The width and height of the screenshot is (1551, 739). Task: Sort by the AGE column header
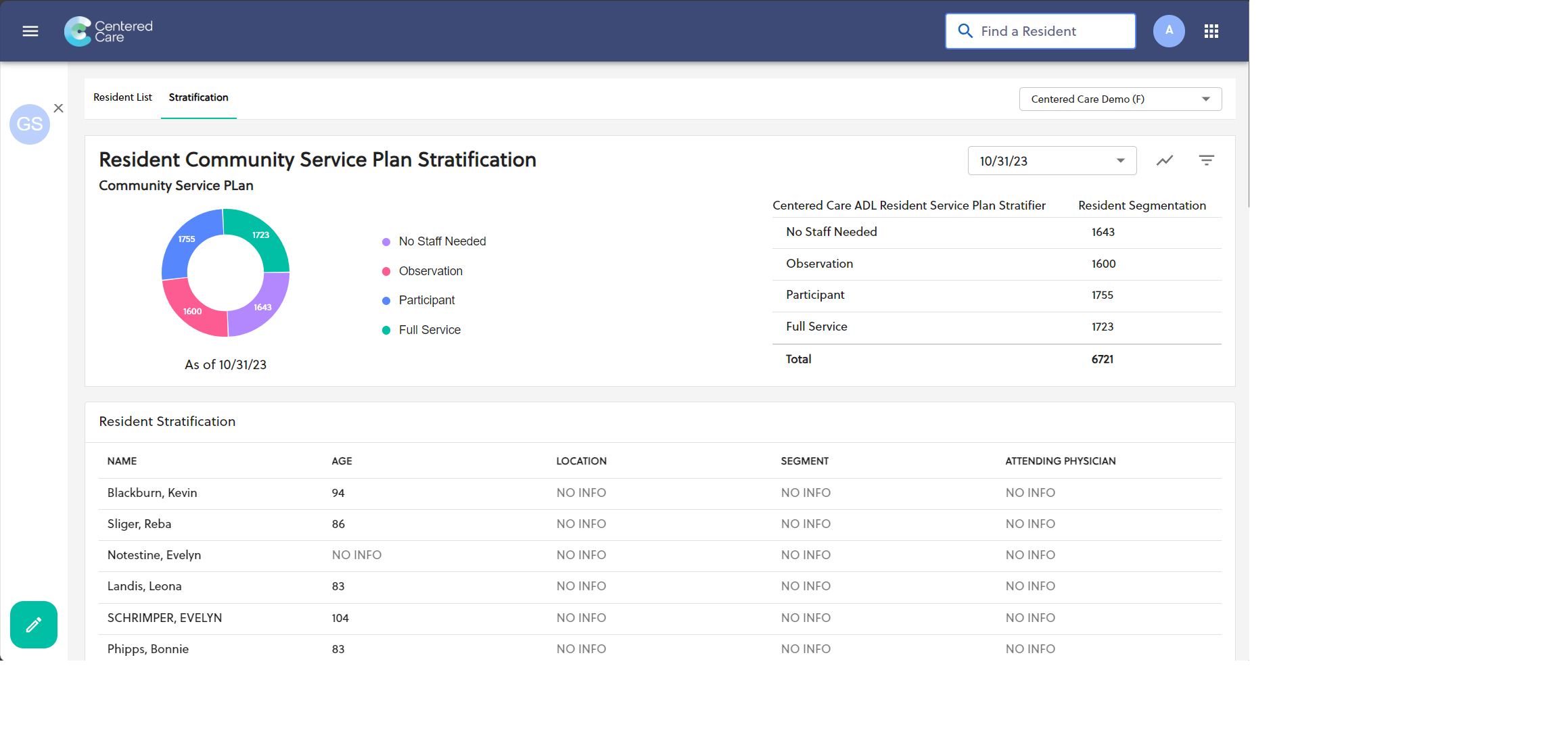click(x=342, y=461)
